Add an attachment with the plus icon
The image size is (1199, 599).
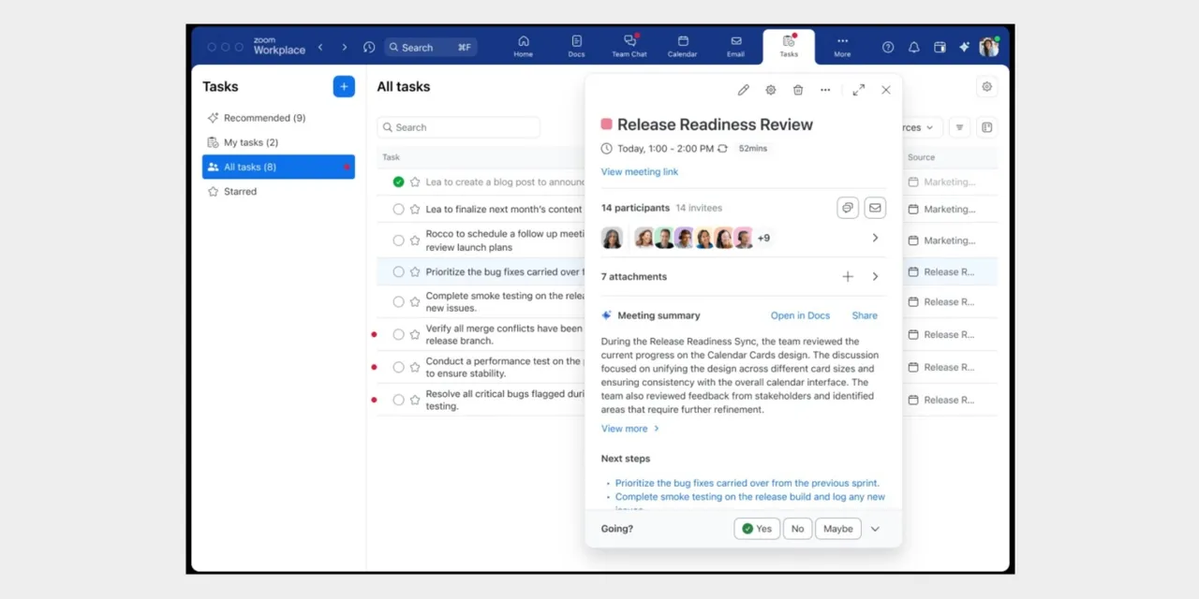click(848, 276)
